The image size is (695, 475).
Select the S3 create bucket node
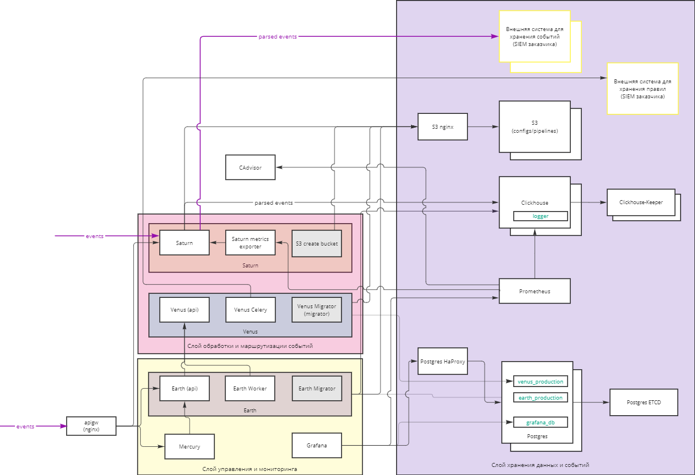click(317, 243)
